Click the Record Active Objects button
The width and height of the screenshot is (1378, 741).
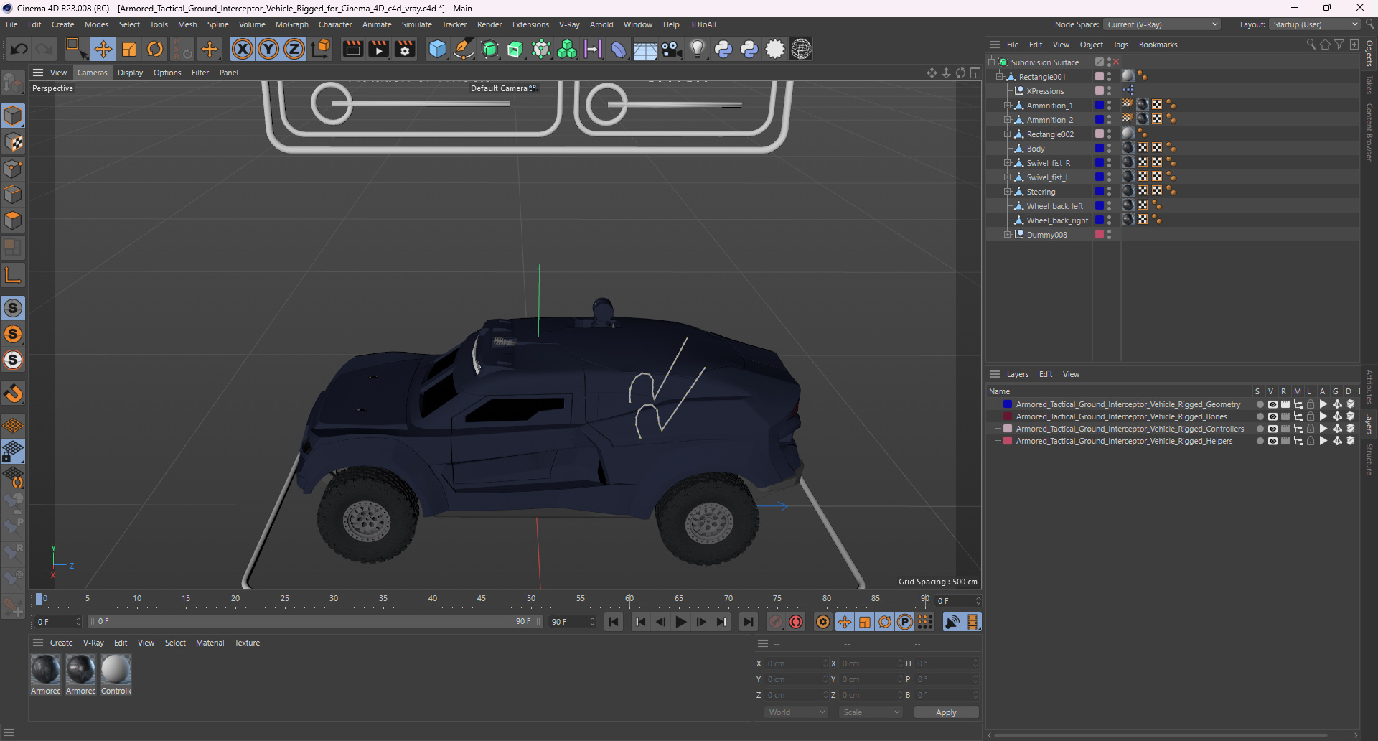pyautogui.click(x=776, y=622)
